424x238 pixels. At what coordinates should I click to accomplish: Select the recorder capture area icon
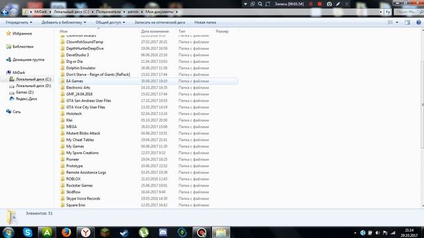point(268,4)
